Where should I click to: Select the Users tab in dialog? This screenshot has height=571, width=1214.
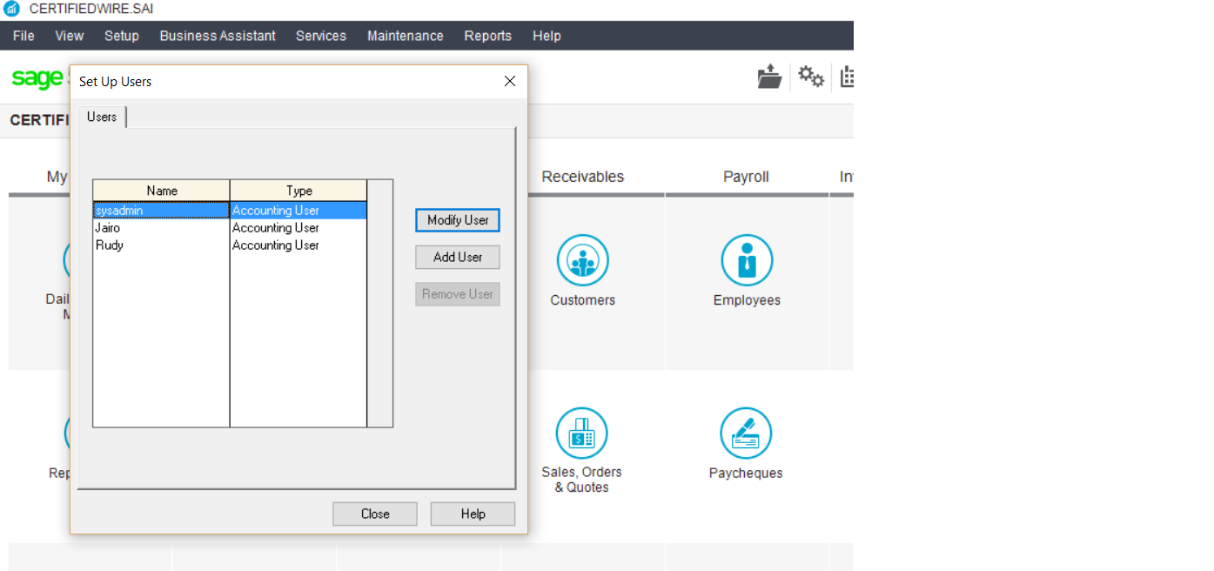click(x=102, y=117)
